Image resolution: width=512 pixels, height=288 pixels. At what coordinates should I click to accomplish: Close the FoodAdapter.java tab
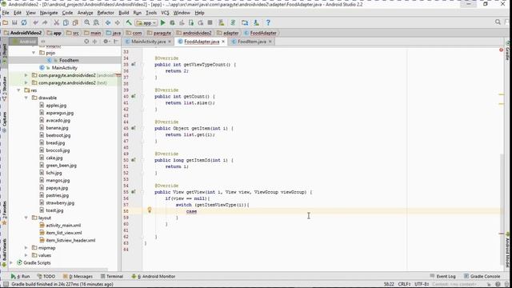[223, 42]
